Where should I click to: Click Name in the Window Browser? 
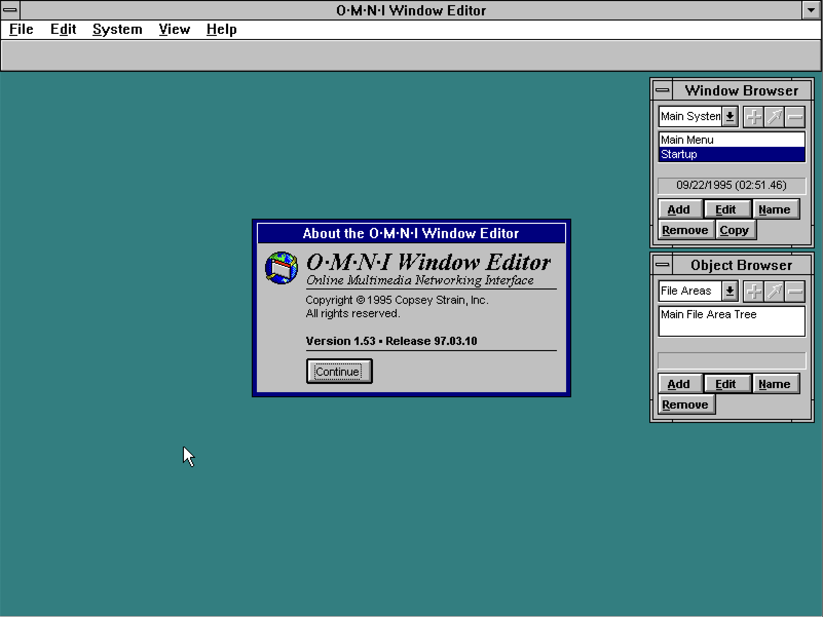775,209
